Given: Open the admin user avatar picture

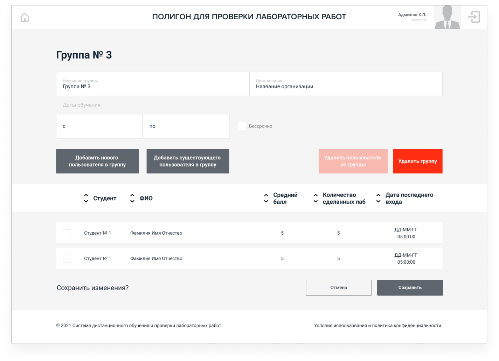Looking at the screenshot, I should click(x=447, y=17).
